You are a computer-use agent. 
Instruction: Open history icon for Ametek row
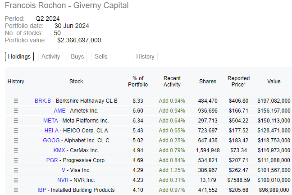[16, 111]
